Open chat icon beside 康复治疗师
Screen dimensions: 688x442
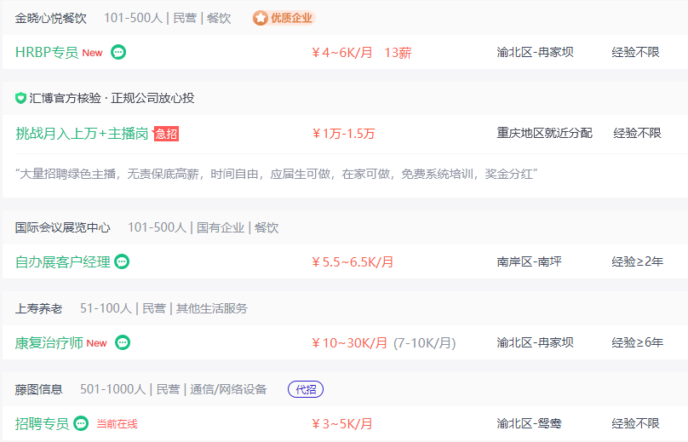(123, 342)
